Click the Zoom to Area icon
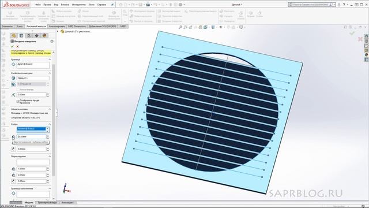The width and height of the screenshot is (369, 208). tap(186, 27)
